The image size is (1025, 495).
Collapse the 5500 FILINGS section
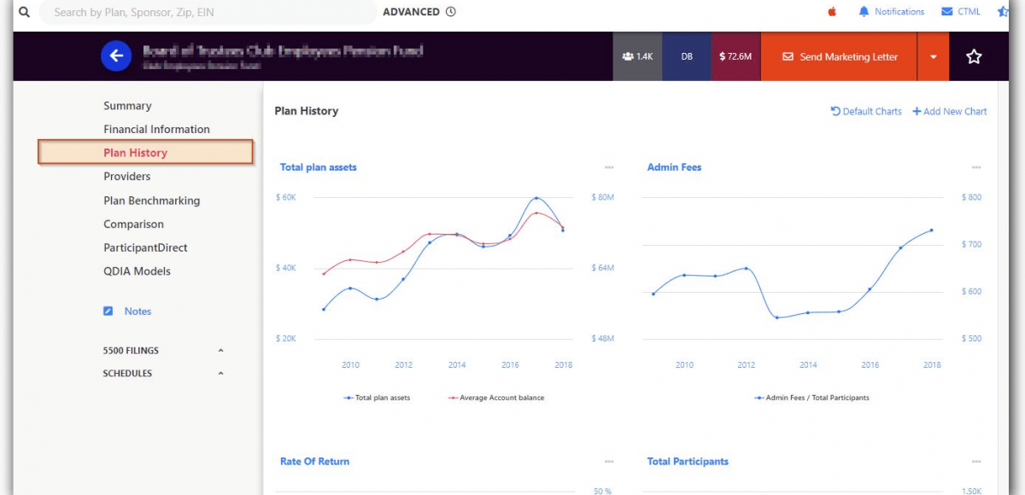click(220, 351)
